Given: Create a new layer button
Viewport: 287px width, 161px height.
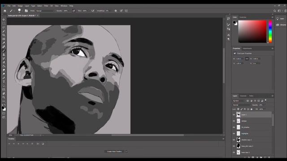Looking at the screenshot, I should tap(265, 157).
